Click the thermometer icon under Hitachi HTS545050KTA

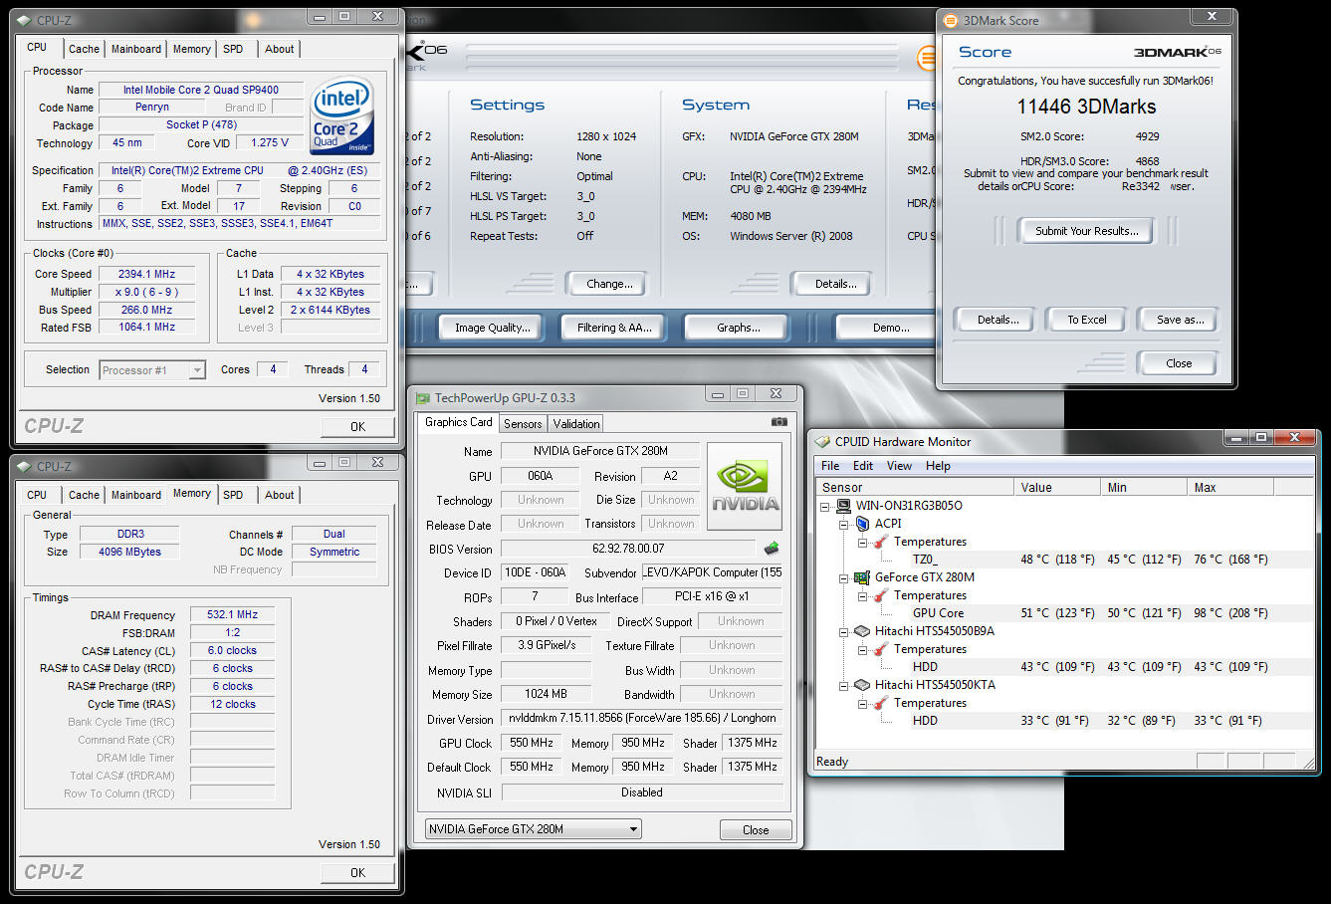tap(880, 703)
